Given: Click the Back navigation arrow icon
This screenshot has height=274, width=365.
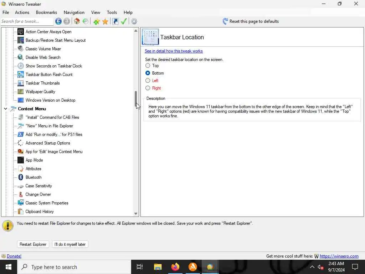Looking at the screenshot, I should (58, 21).
